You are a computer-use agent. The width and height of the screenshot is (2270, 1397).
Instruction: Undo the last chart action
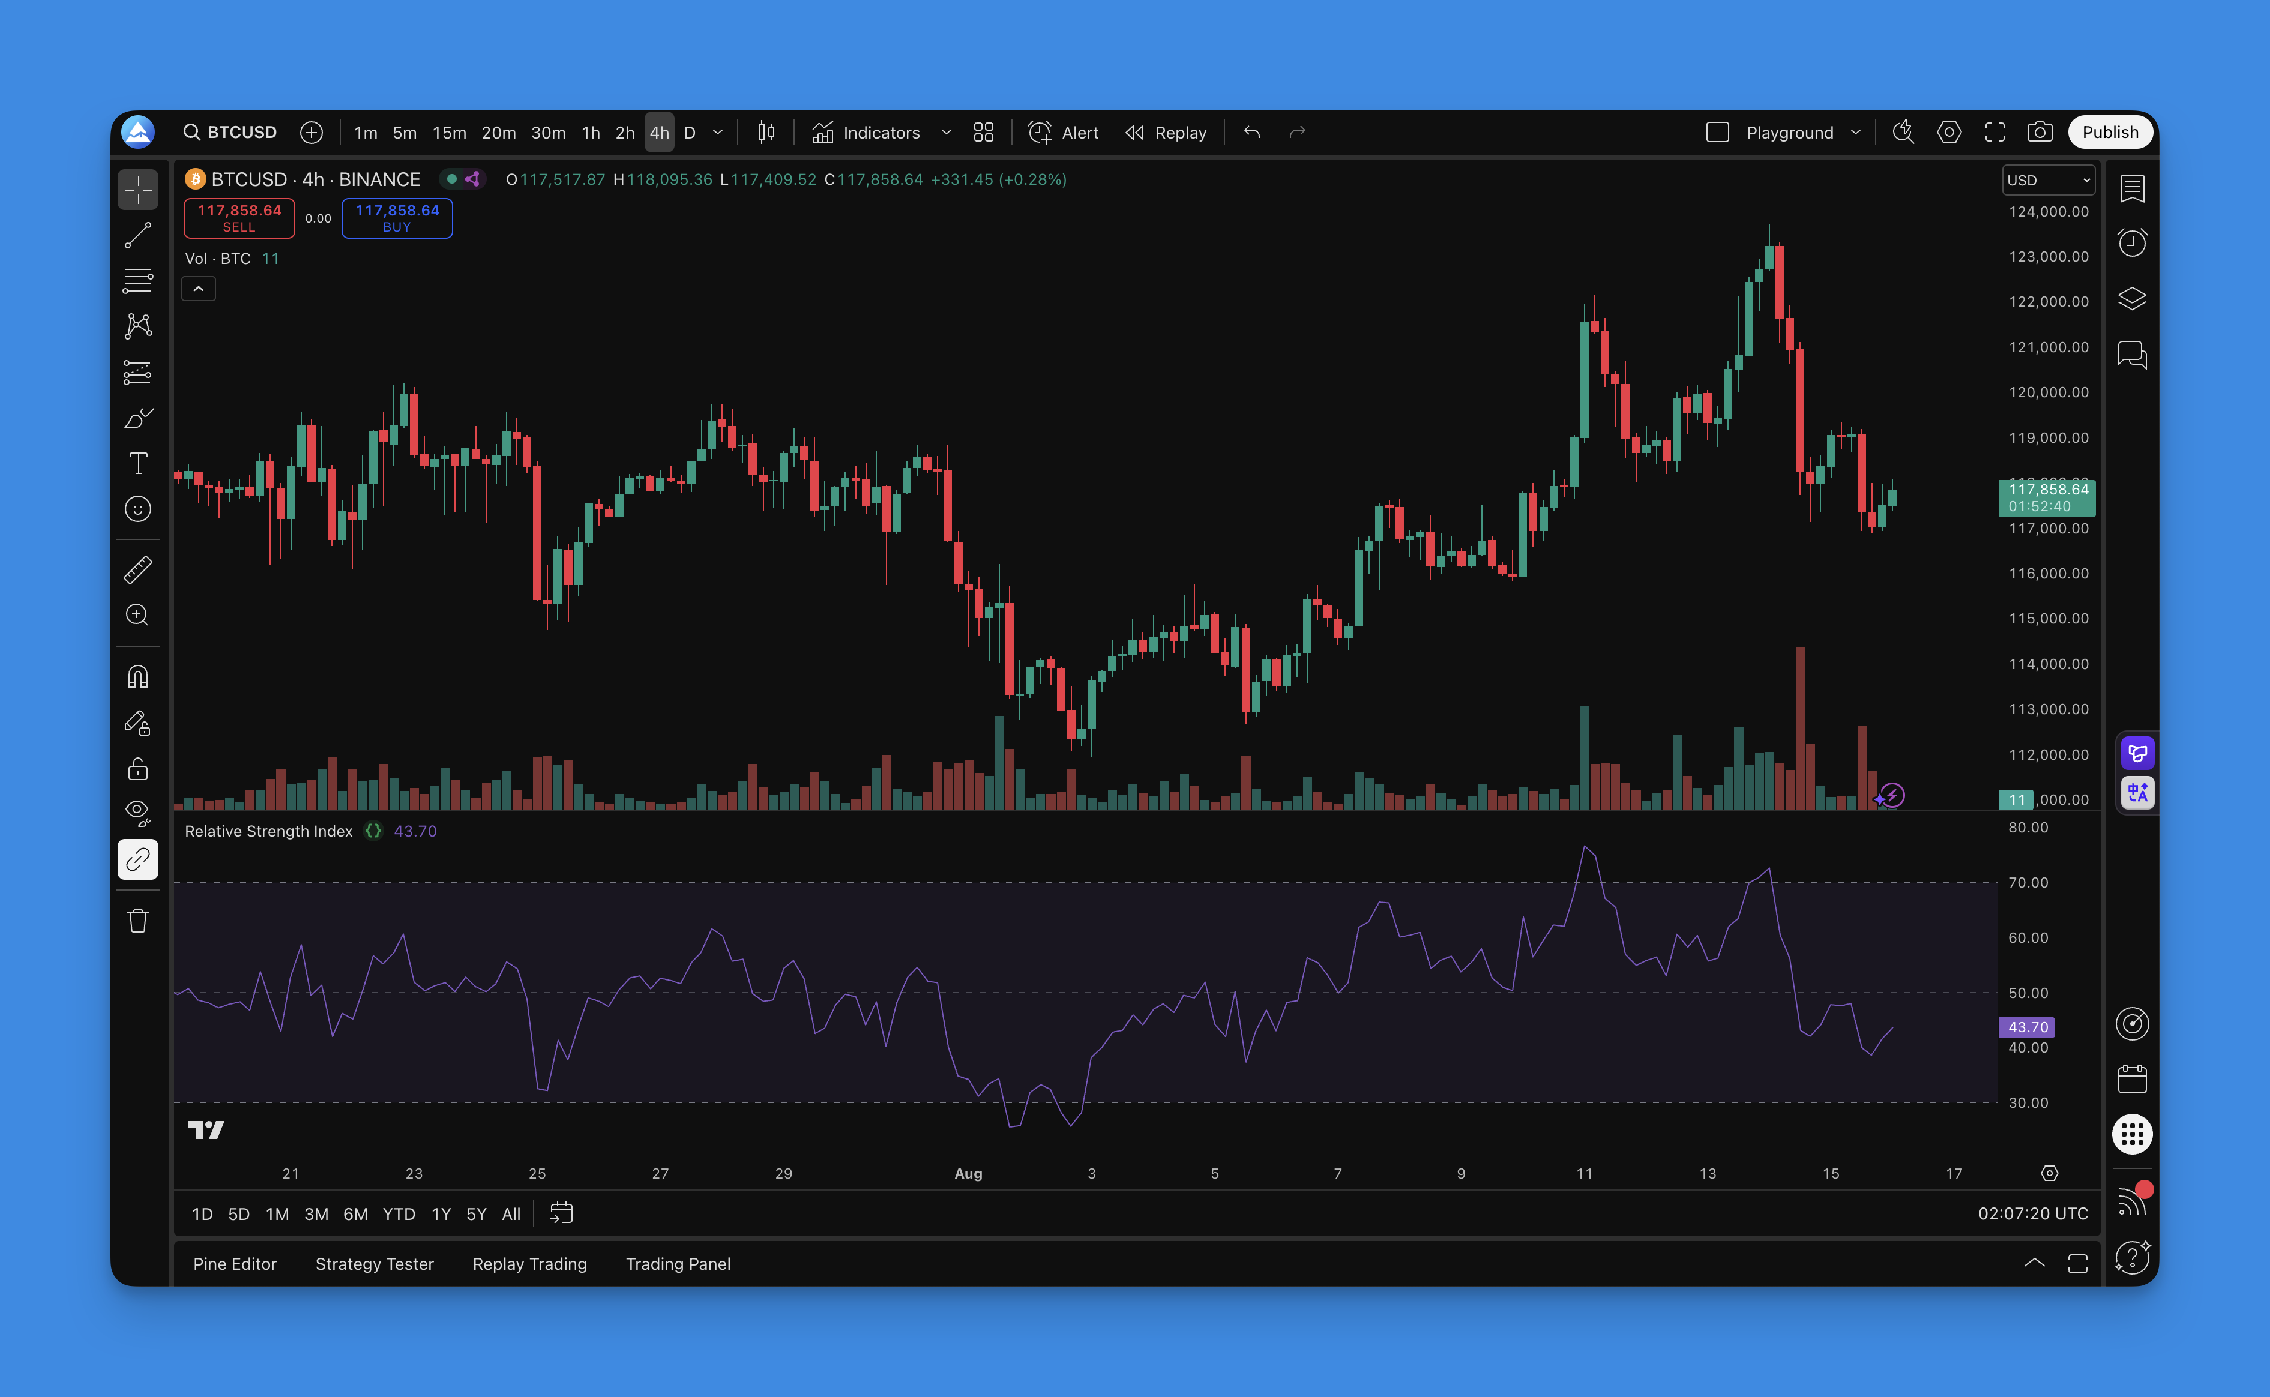[1252, 132]
